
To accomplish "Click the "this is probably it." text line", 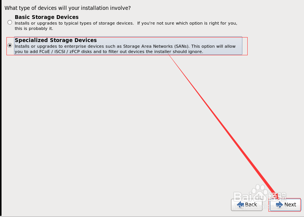I will tap(34, 28).
